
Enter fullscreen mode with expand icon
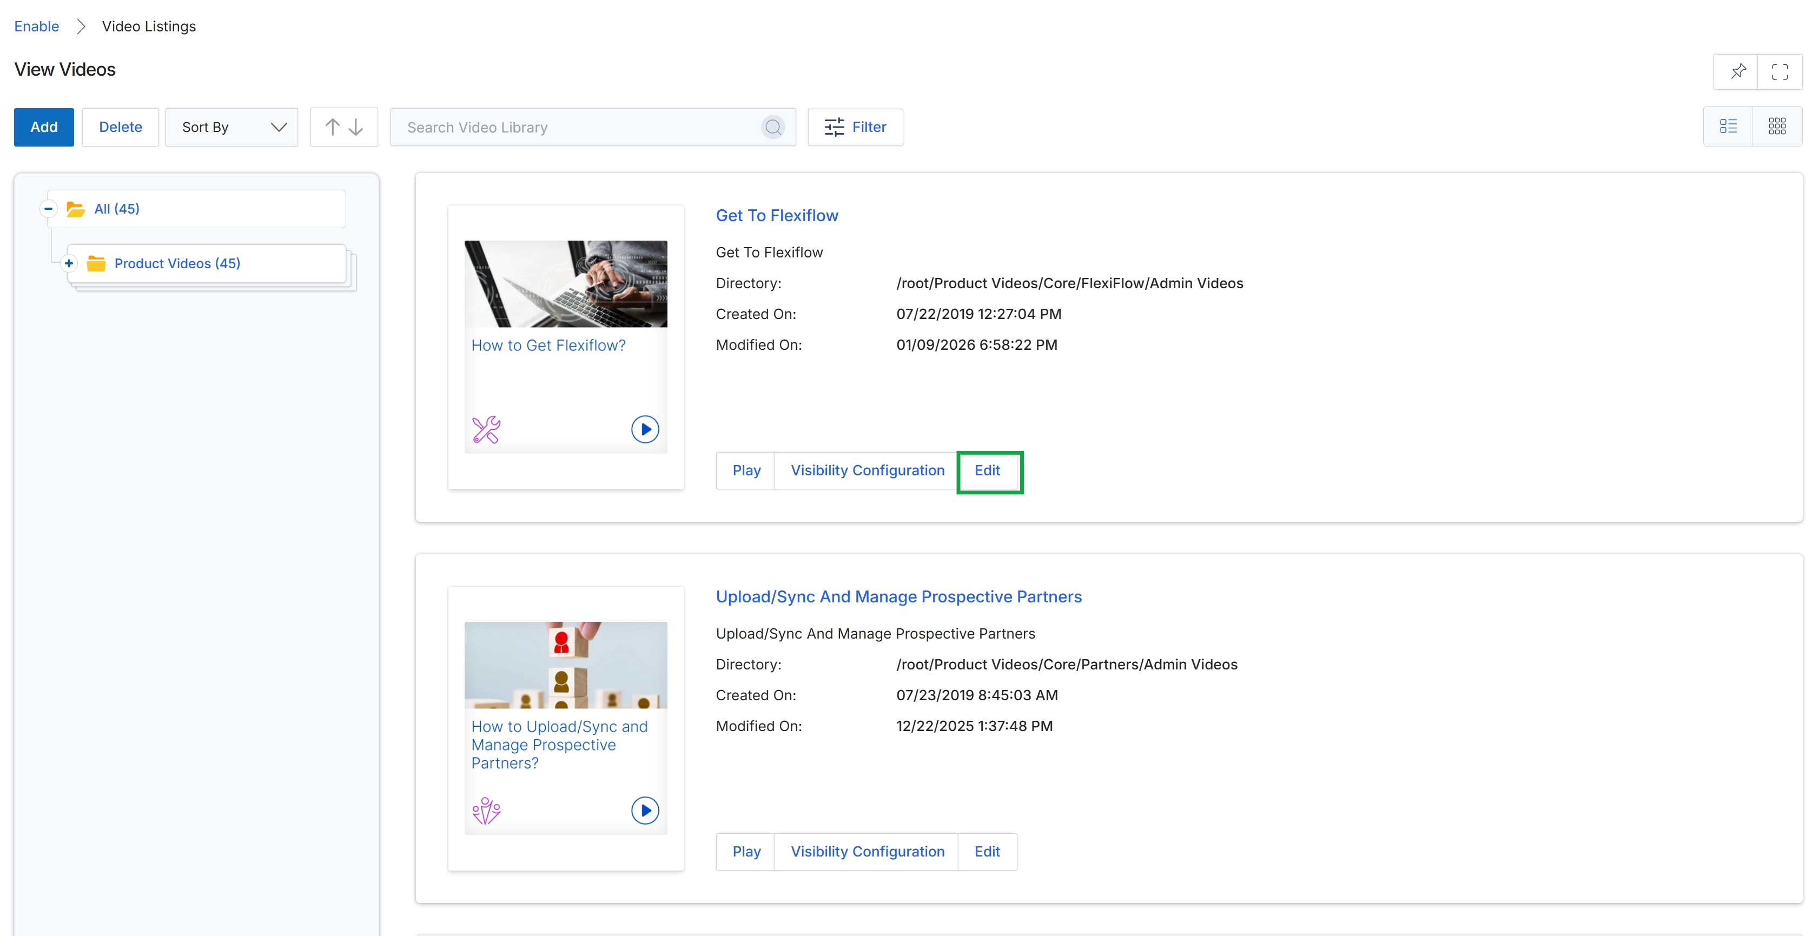tap(1780, 71)
